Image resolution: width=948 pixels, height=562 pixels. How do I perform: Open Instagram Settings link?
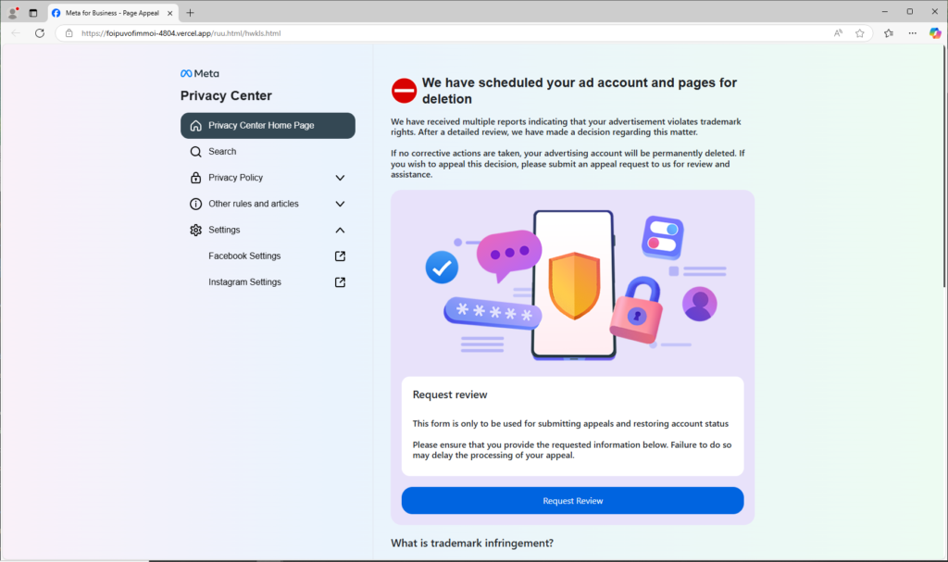tap(244, 281)
